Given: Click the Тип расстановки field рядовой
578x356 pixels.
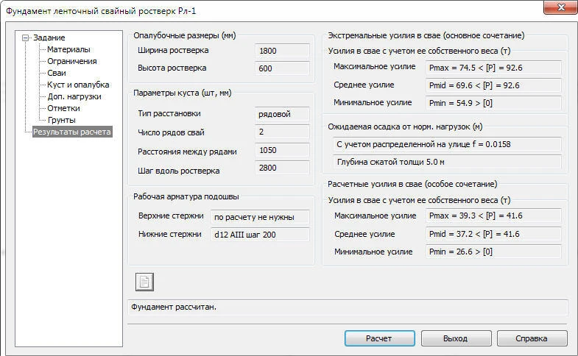Looking at the screenshot, I should coord(282,114).
